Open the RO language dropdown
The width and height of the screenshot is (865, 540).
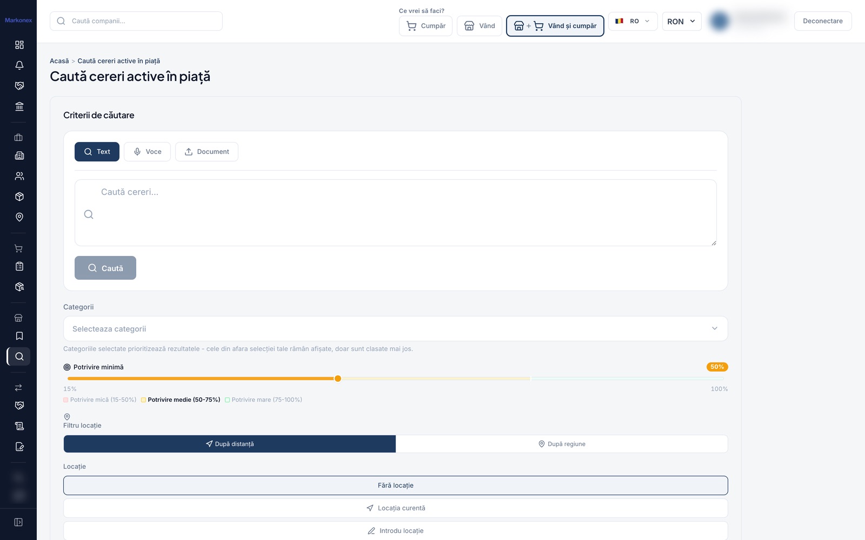coord(633,21)
